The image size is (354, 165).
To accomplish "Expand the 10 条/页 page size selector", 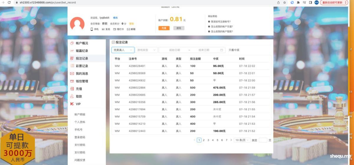I will coord(242,140).
